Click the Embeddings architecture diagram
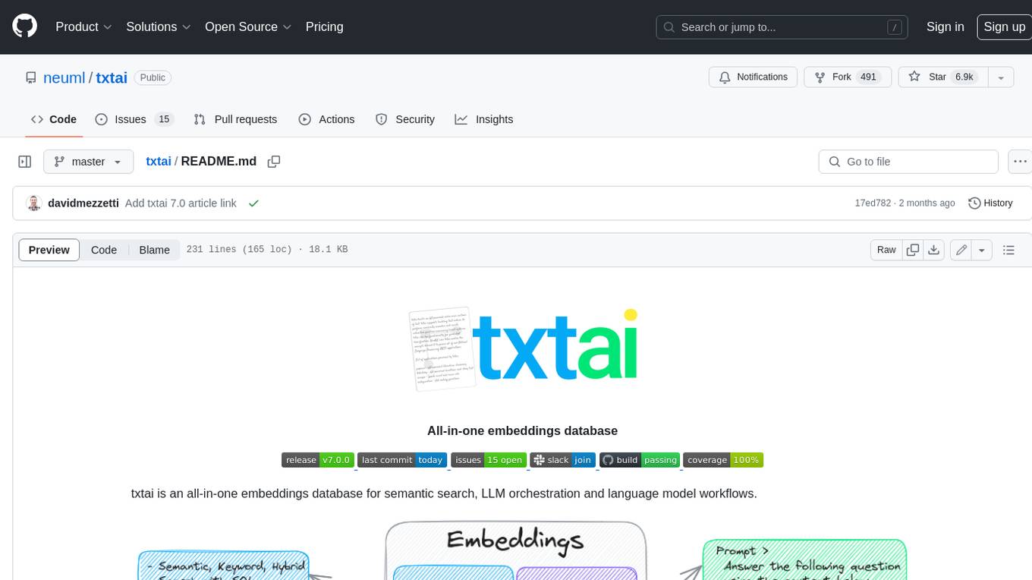 pos(522,550)
